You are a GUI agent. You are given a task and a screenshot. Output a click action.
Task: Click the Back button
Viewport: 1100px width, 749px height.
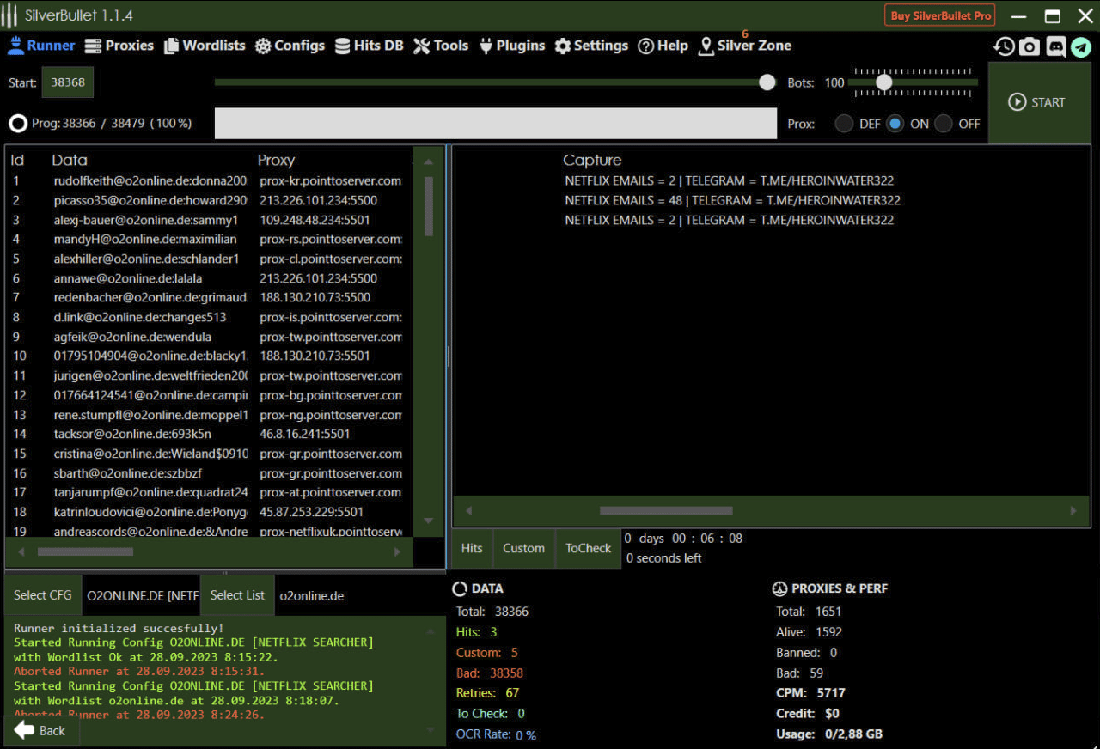pyautogui.click(x=40, y=730)
